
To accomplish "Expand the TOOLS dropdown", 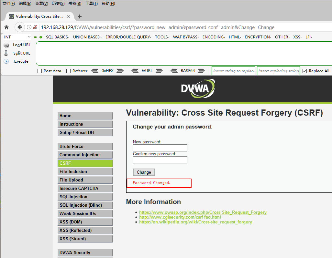I will (x=162, y=37).
